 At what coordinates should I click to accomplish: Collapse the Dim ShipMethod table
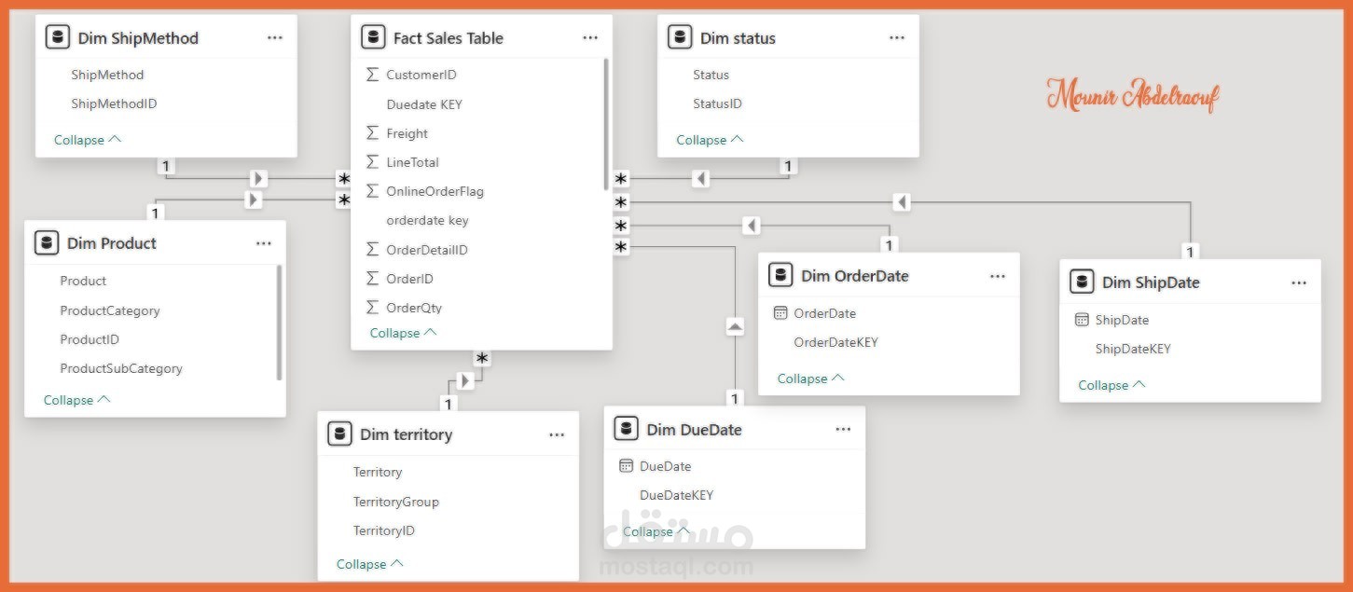coord(88,140)
